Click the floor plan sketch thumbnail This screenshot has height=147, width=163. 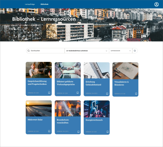click(125, 71)
